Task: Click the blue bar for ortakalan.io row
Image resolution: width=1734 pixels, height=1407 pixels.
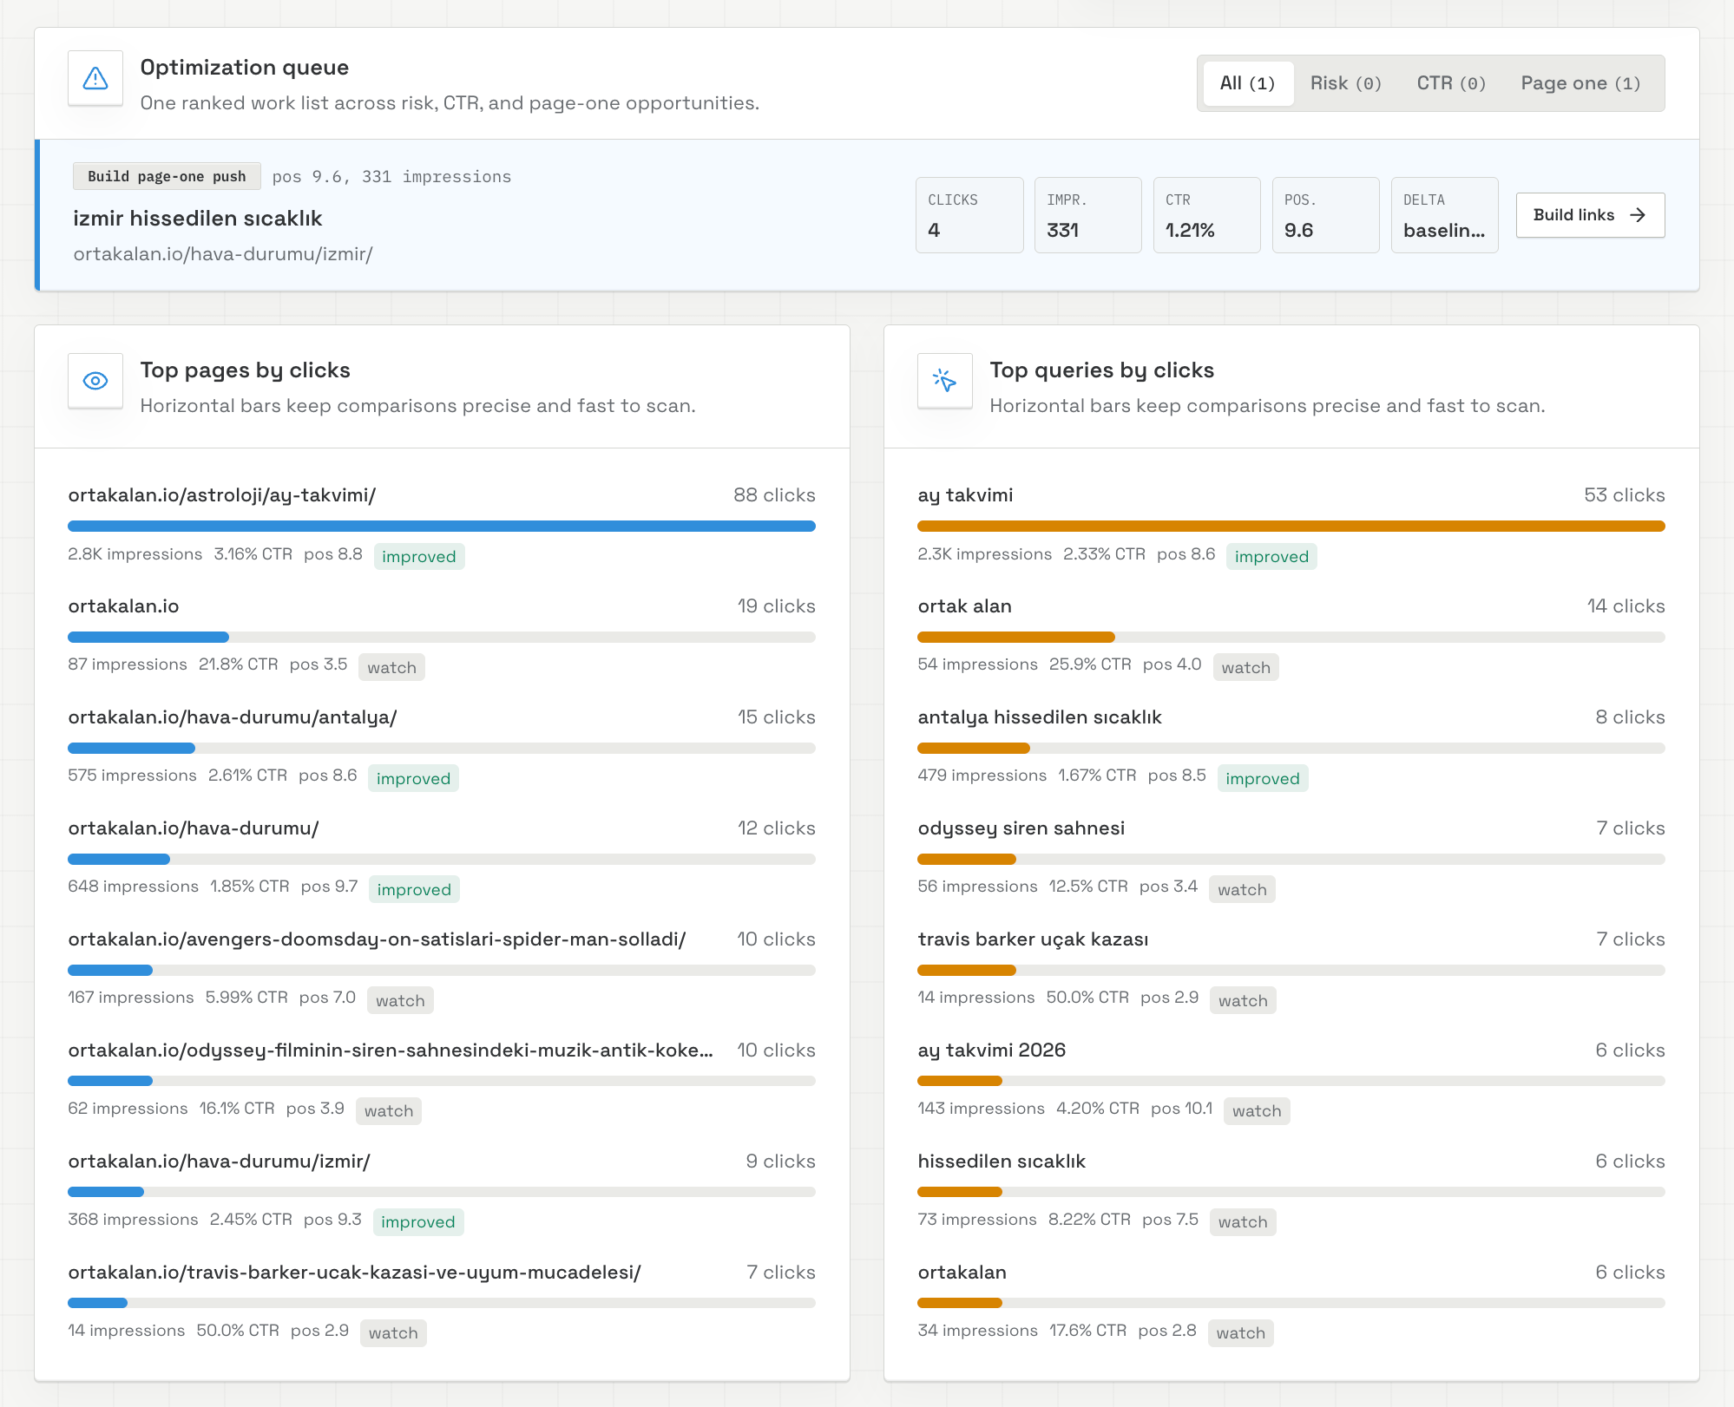Action: point(148,637)
